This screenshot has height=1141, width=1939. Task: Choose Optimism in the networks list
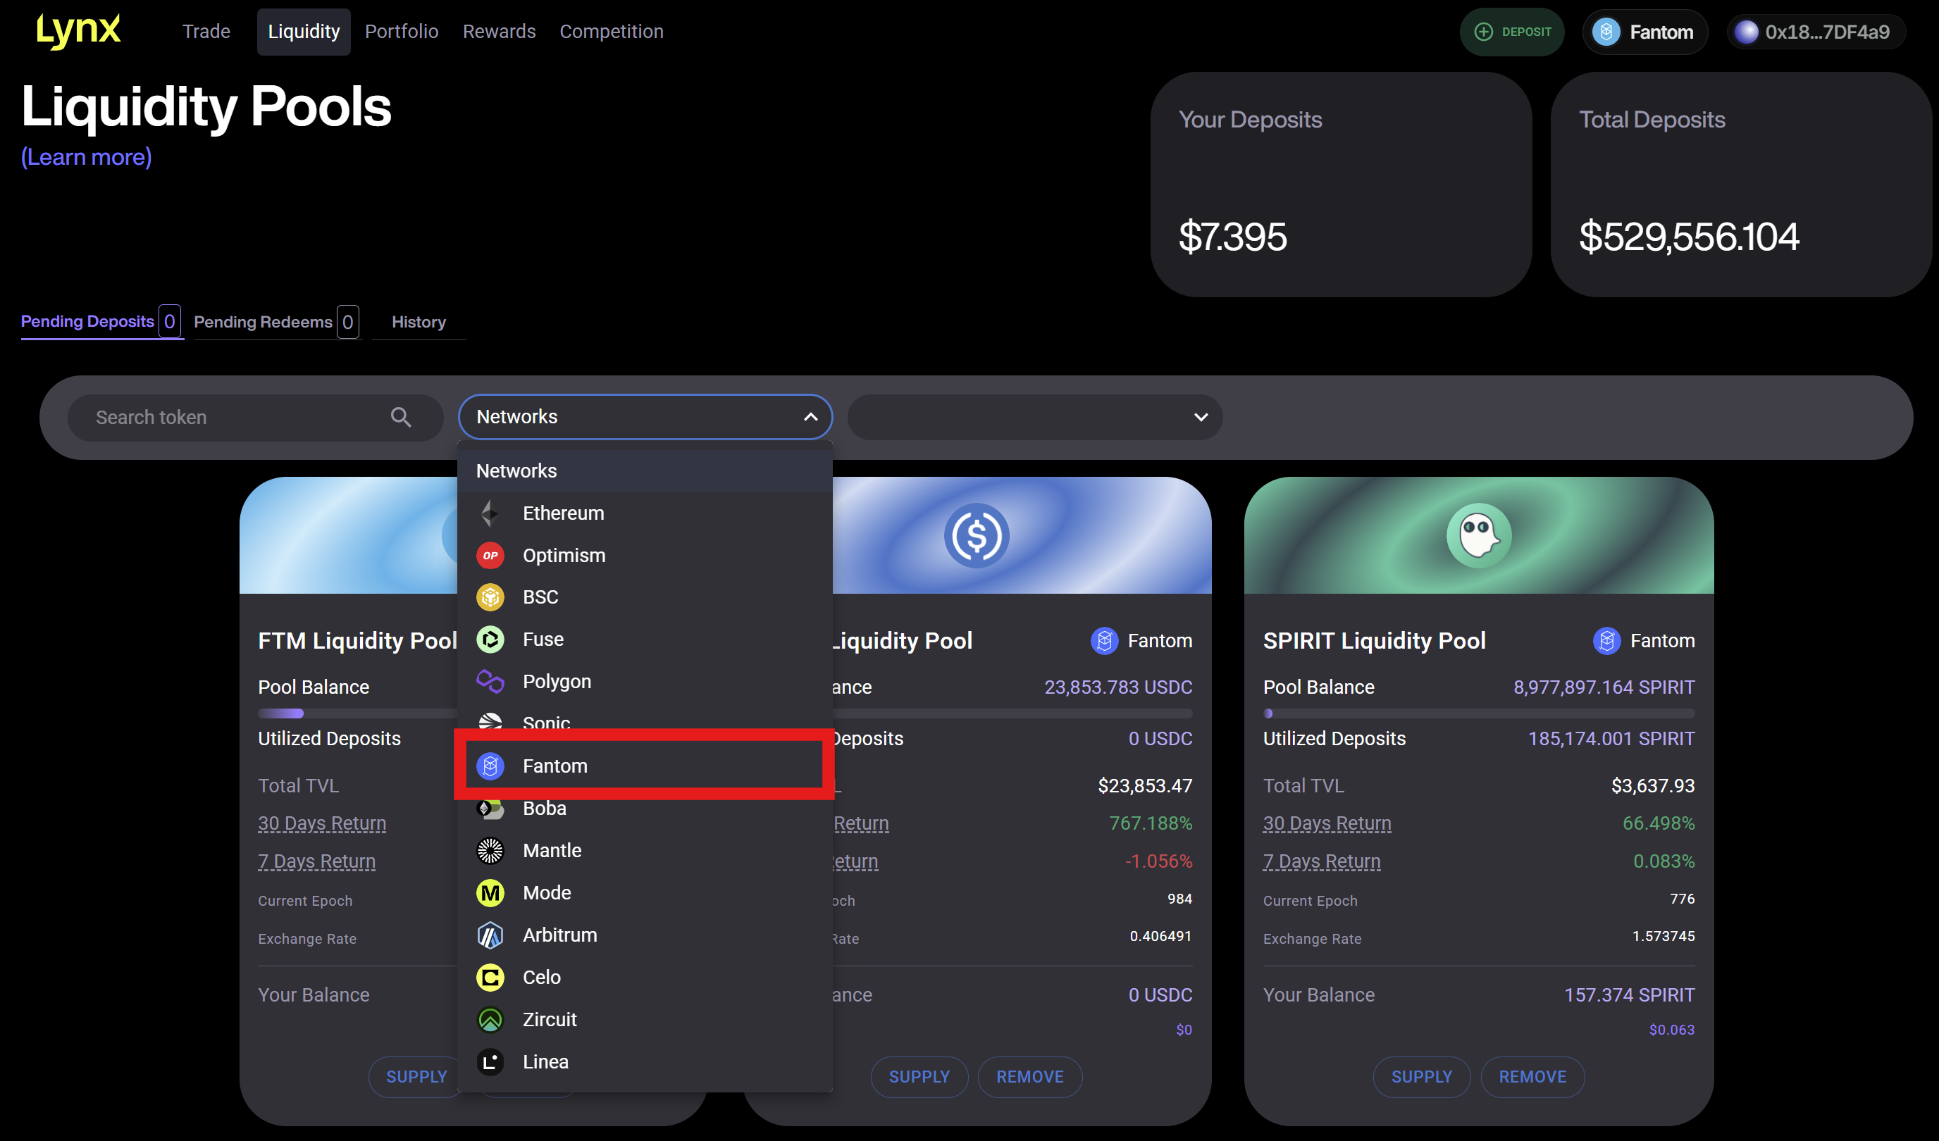tap(563, 556)
